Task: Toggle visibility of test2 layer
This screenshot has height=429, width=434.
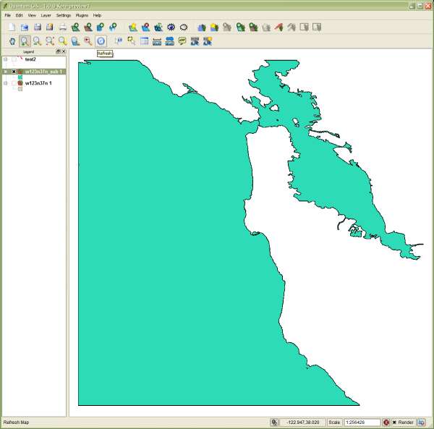Action: tap(14, 59)
